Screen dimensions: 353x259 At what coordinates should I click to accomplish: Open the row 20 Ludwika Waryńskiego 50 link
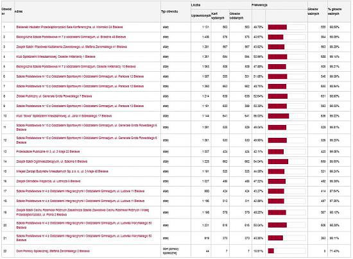point(84,225)
